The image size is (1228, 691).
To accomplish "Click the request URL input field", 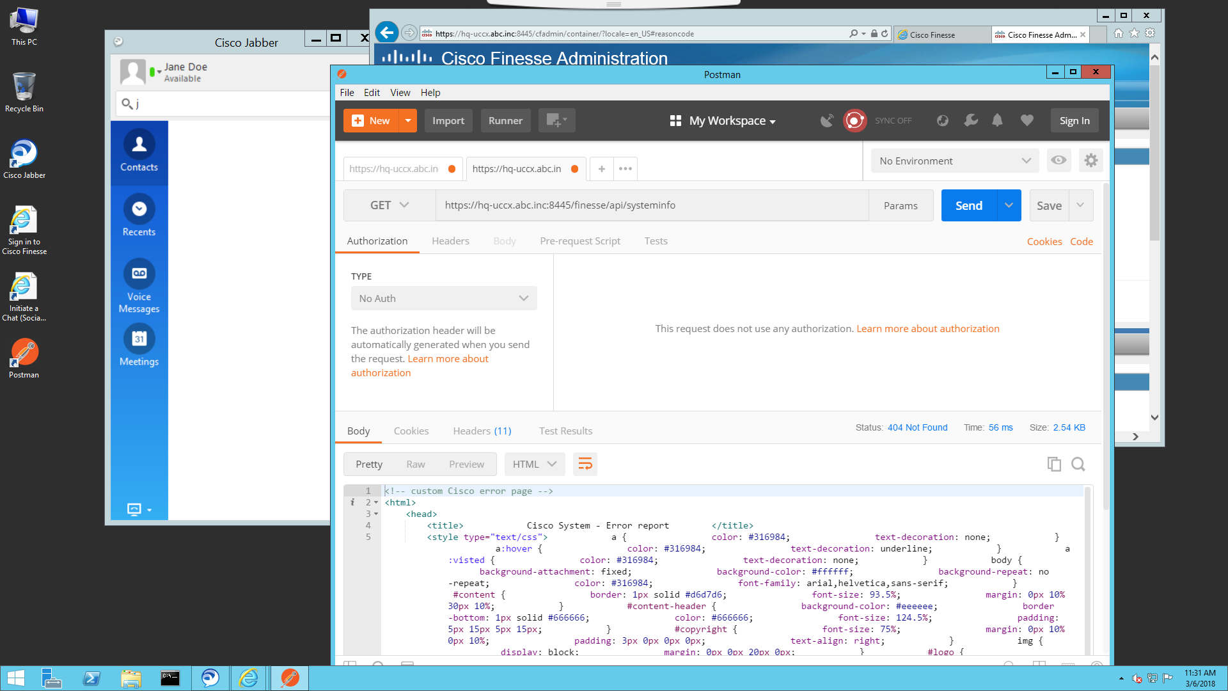I will pyautogui.click(x=651, y=205).
